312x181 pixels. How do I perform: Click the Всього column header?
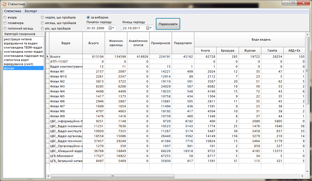(x=93, y=43)
